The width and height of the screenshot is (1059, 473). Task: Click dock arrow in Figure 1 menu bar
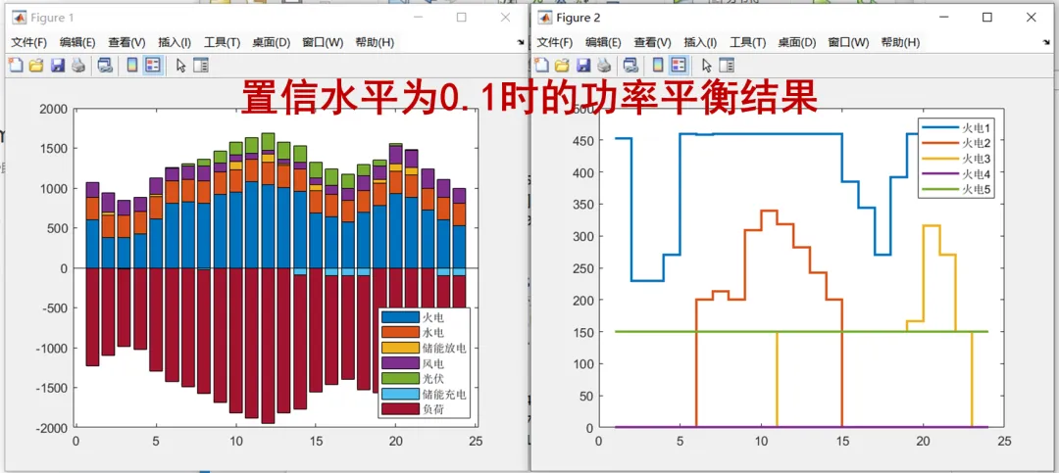[x=520, y=42]
